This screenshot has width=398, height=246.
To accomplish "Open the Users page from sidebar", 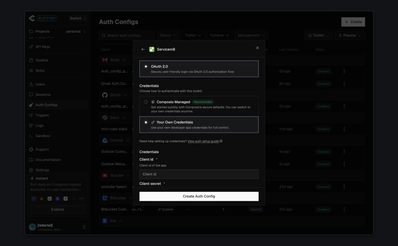I will tap(40, 84).
